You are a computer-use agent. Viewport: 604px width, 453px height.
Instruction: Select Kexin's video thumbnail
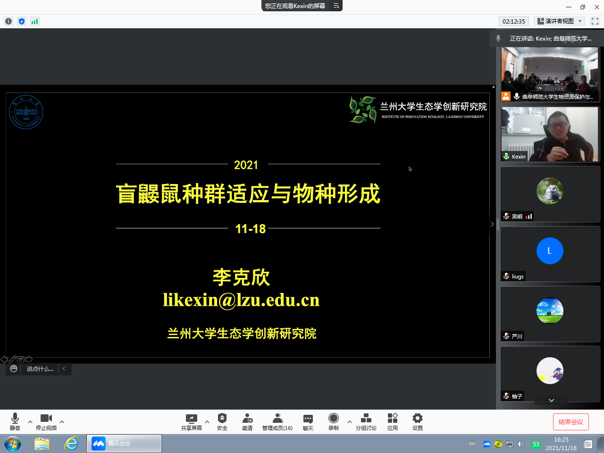550,134
